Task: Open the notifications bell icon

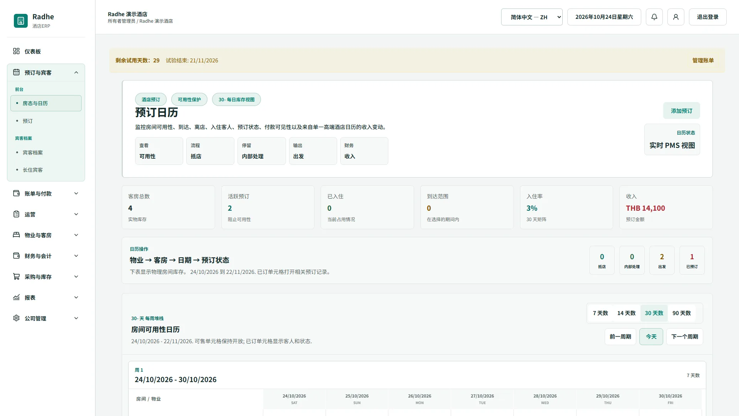Action: coord(654,17)
